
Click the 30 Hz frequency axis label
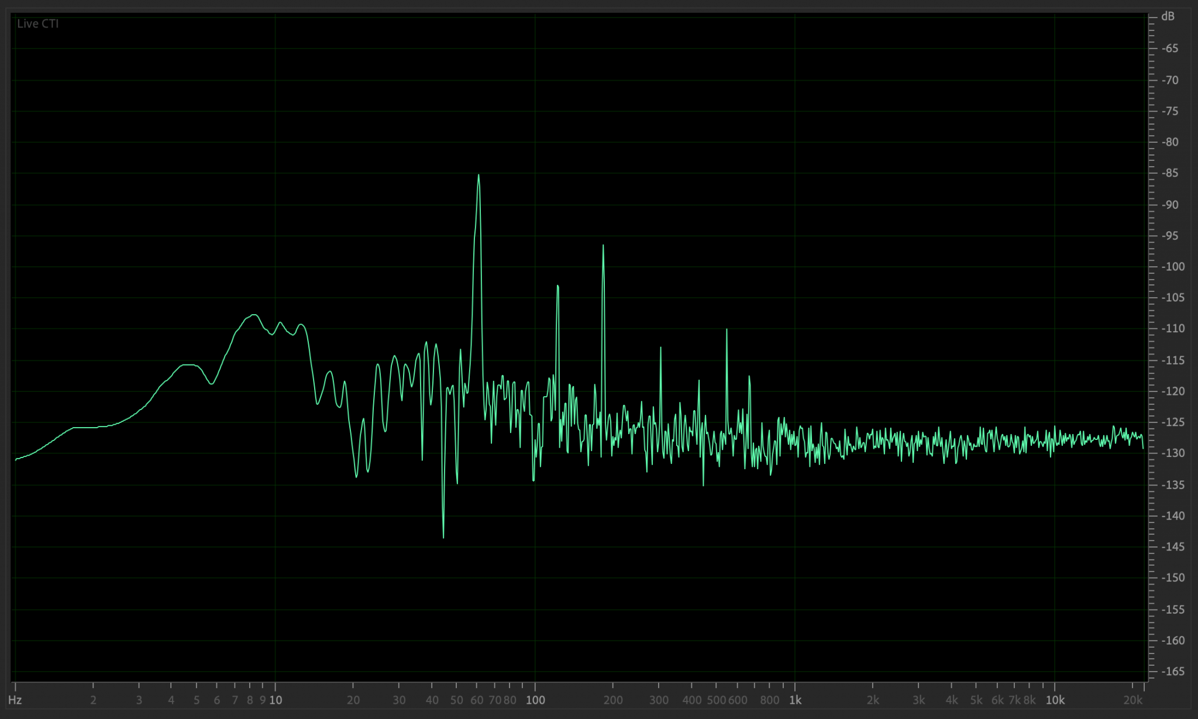point(399,700)
